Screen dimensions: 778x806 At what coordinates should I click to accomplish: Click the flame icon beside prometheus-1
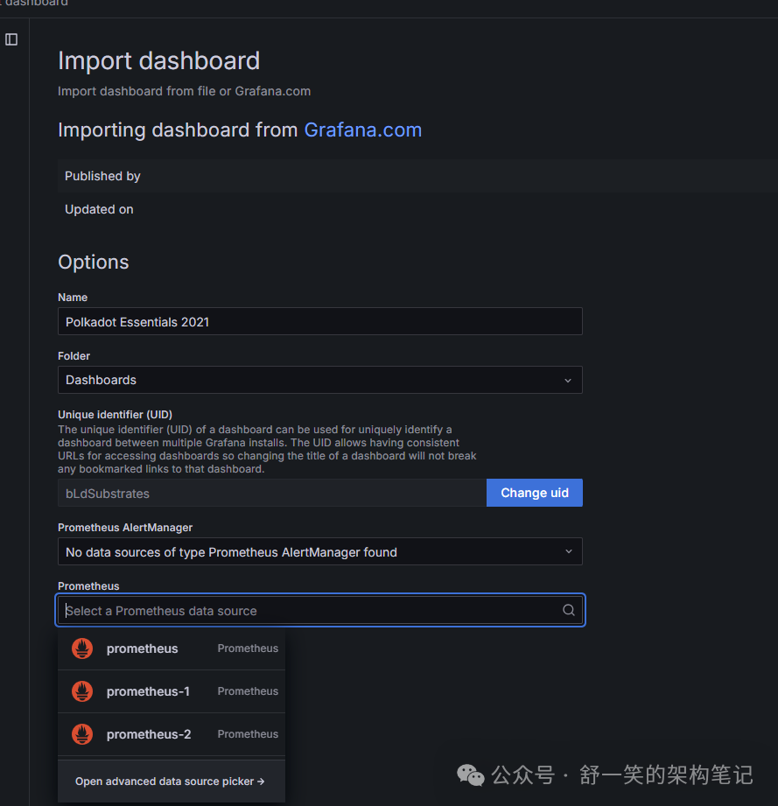(x=82, y=691)
